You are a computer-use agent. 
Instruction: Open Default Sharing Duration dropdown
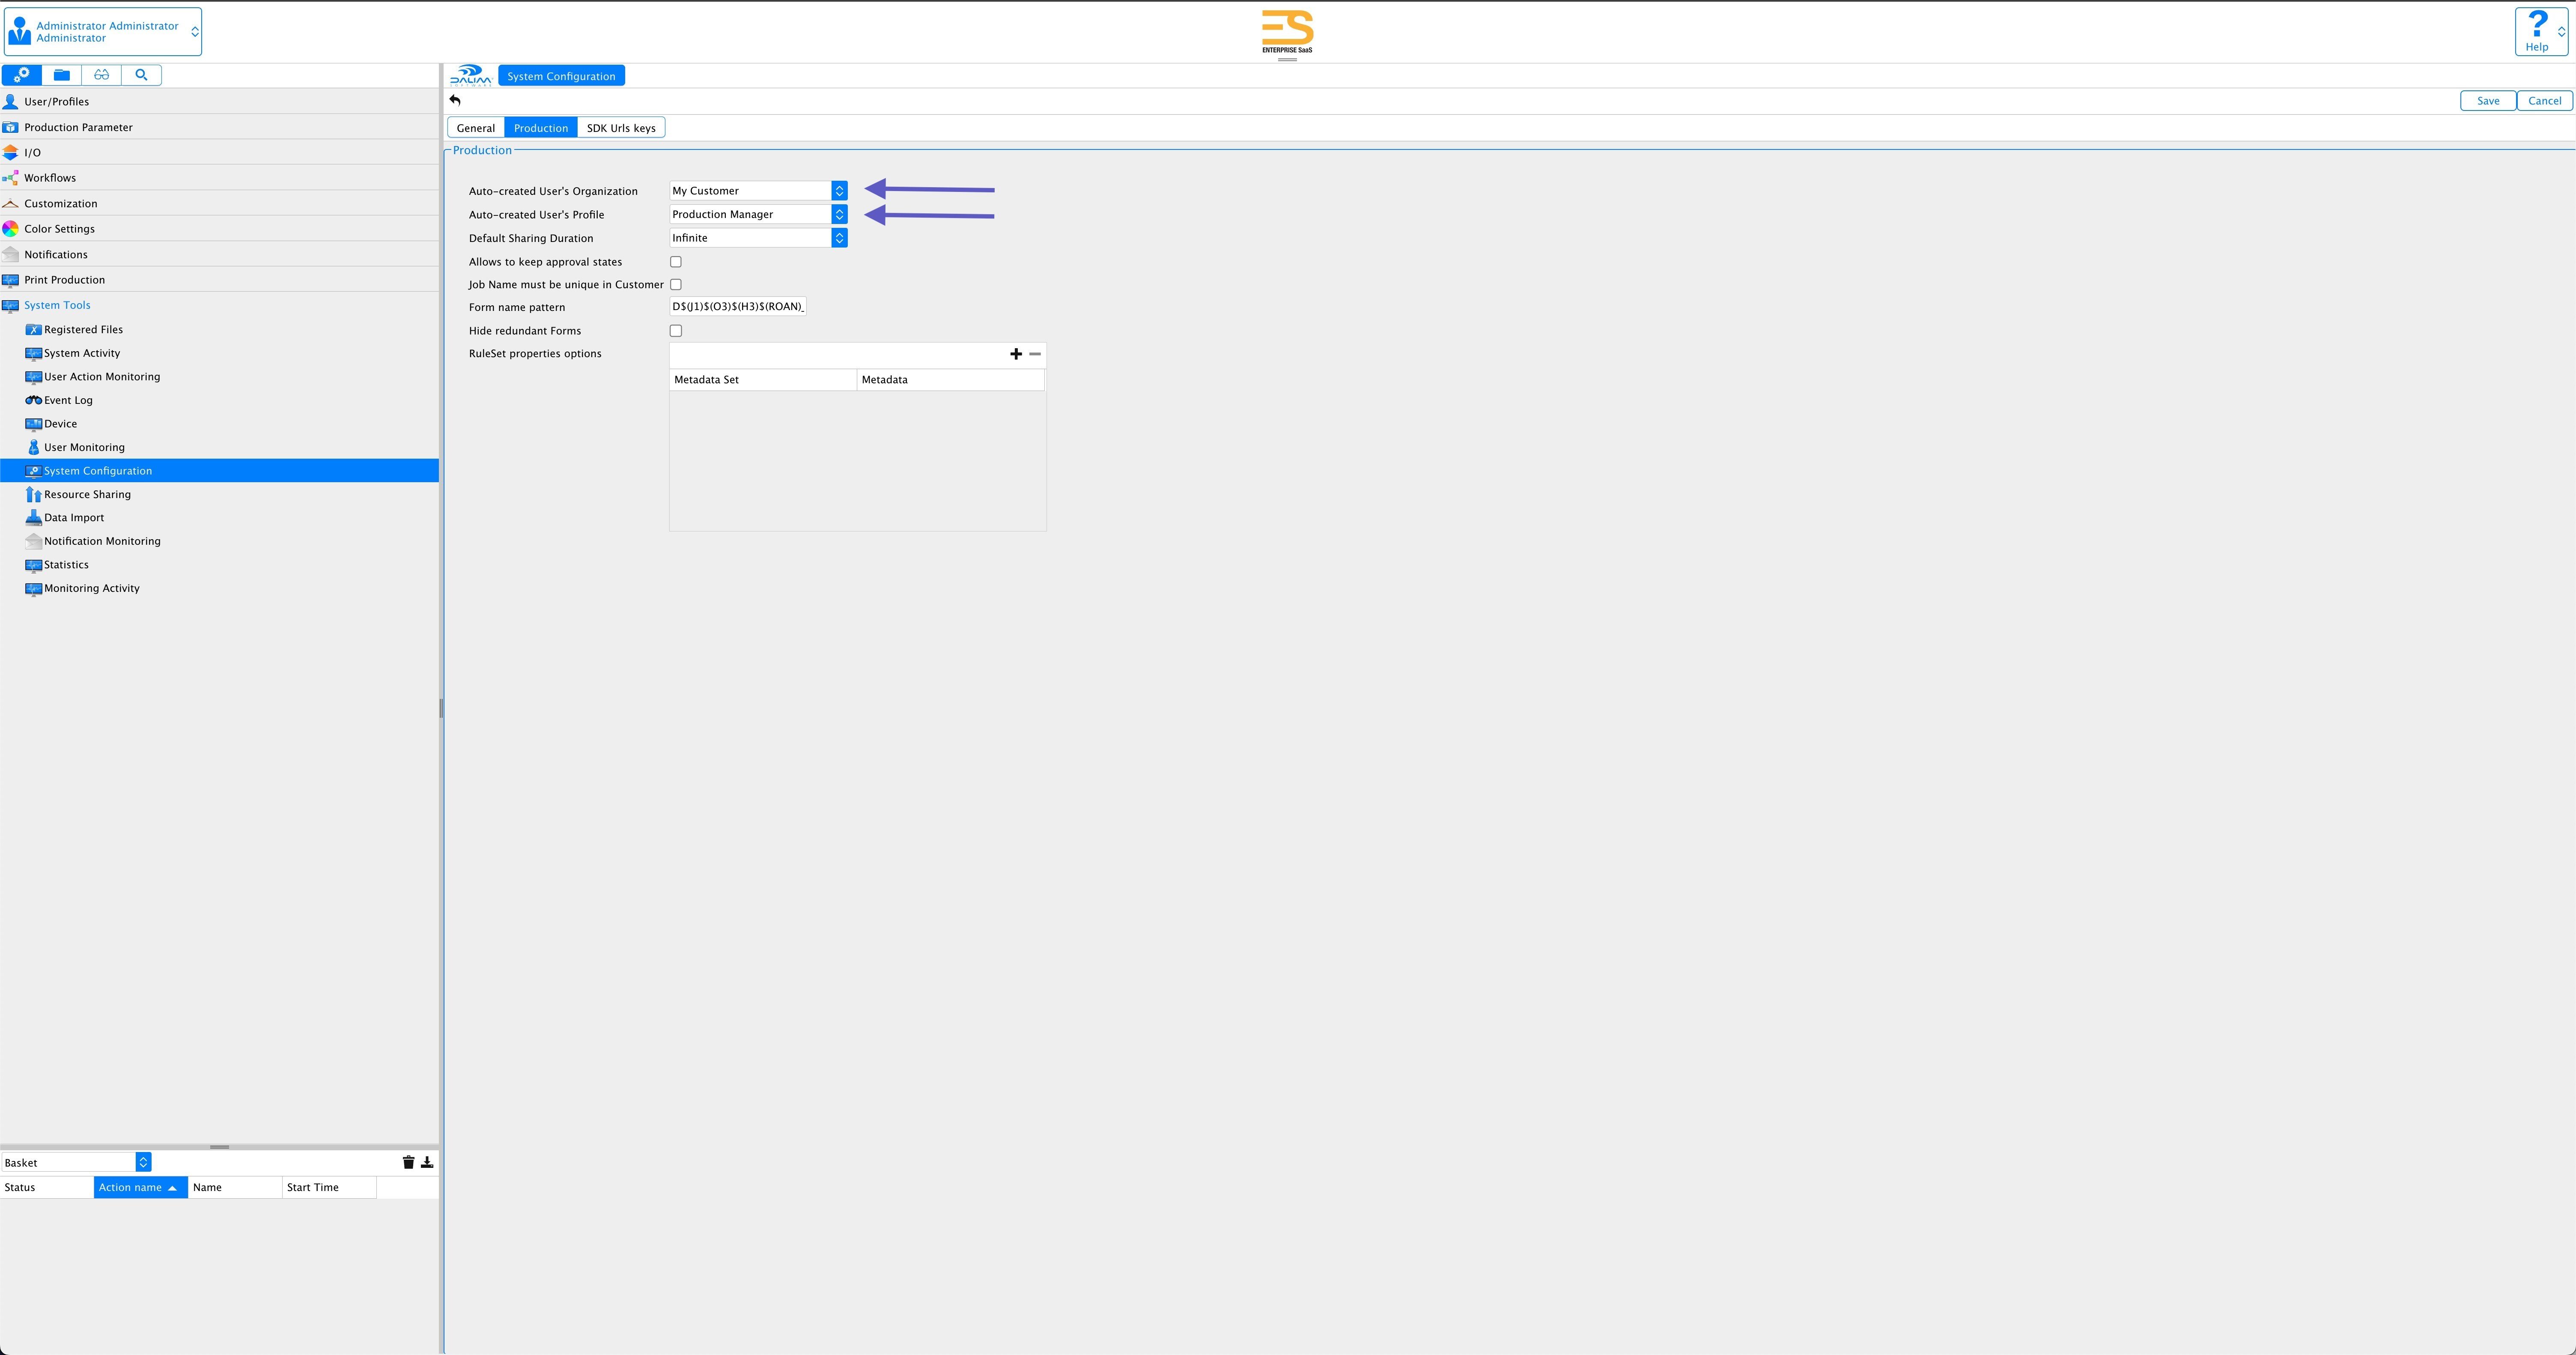[x=758, y=238]
